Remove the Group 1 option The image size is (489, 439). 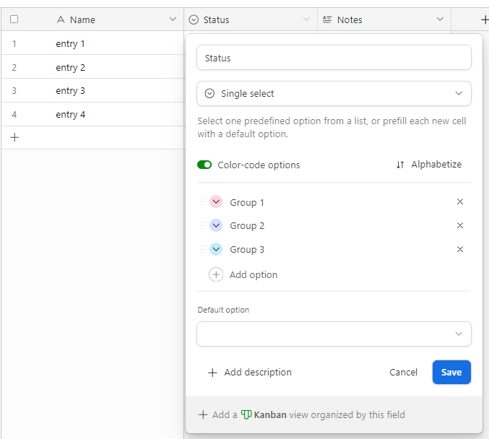460,201
